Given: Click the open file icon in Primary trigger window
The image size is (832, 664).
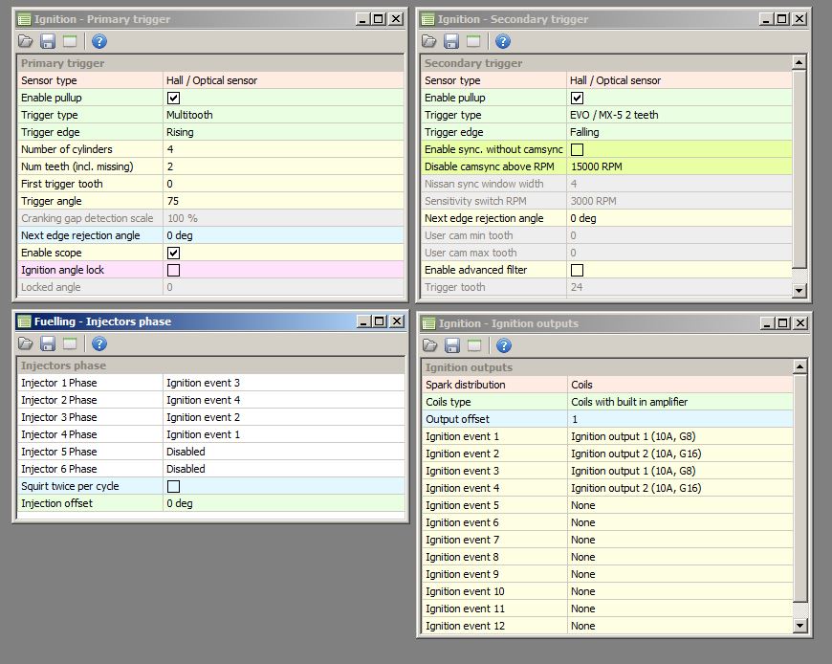Looking at the screenshot, I should [25, 41].
